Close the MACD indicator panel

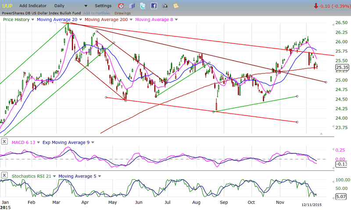4,141
